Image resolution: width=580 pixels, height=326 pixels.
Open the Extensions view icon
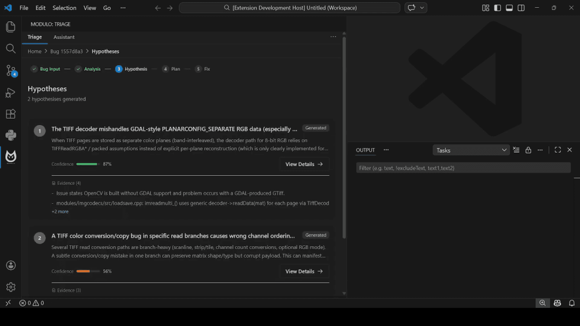[x=11, y=114]
